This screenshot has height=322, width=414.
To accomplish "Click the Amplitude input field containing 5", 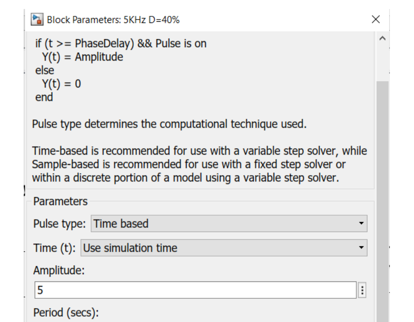I will click(196, 290).
